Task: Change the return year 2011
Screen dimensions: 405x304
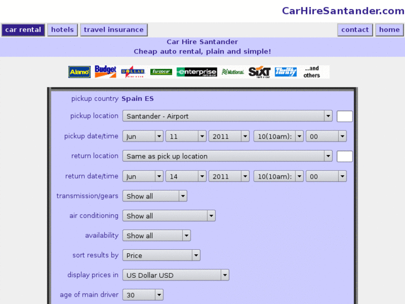Action: (x=229, y=176)
